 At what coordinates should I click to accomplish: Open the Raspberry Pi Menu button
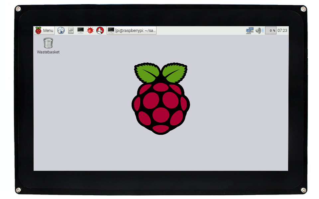tap(44, 31)
